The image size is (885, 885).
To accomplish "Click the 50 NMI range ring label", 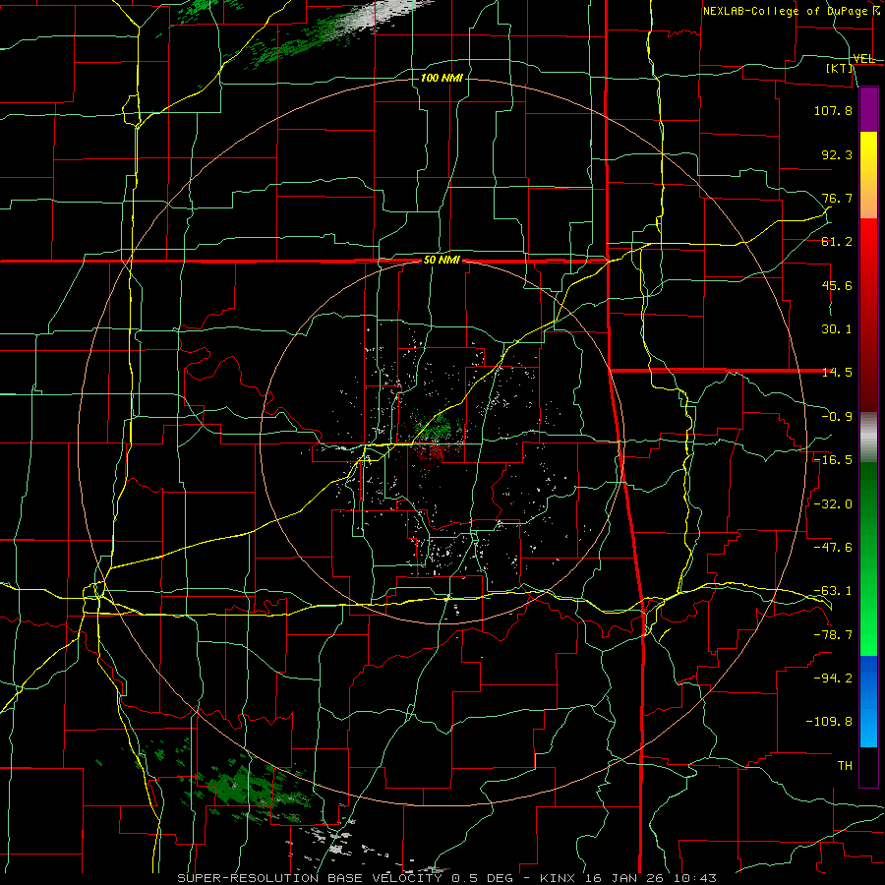I will [442, 261].
